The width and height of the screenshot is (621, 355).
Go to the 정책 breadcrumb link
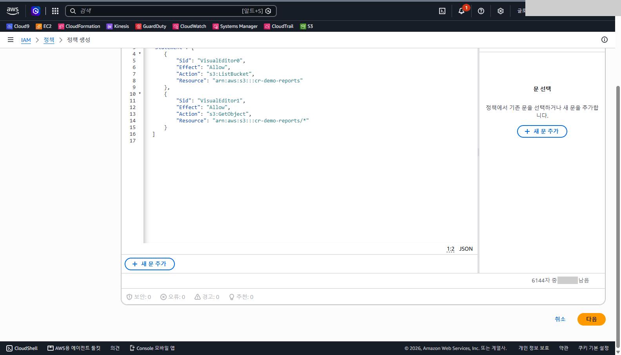[x=49, y=40]
